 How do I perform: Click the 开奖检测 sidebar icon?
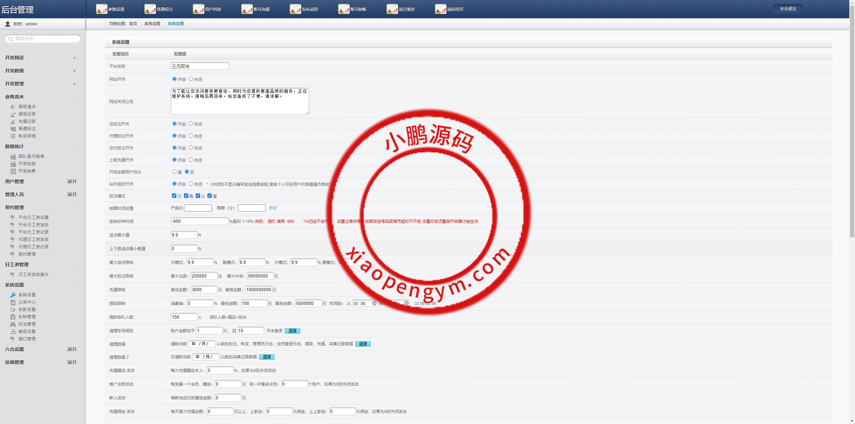(13, 164)
